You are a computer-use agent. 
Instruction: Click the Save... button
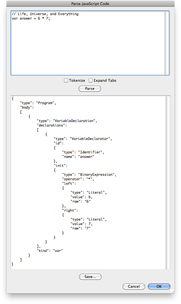pos(90,277)
